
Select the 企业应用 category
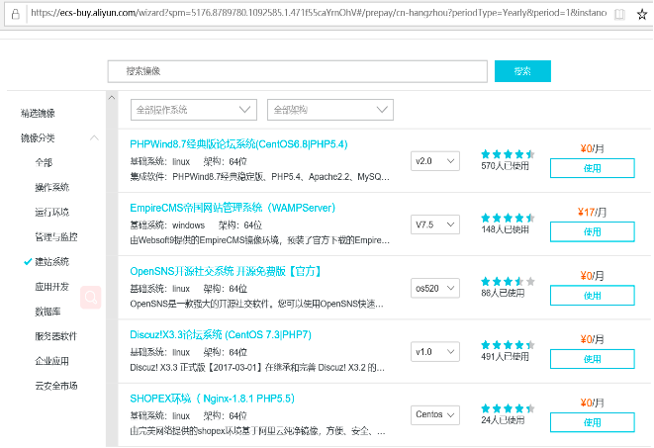[52, 361]
